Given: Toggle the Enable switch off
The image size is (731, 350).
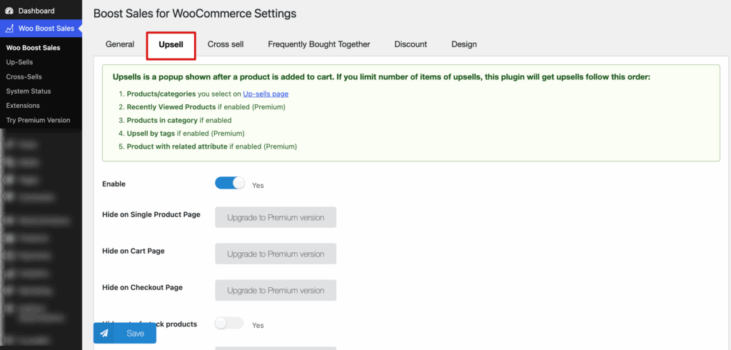Looking at the screenshot, I should click(230, 183).
